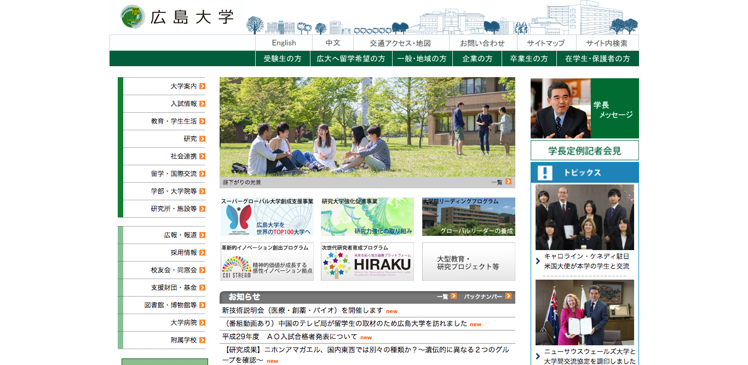Click orange arrow icon beside 採用情報

(203, 253)
